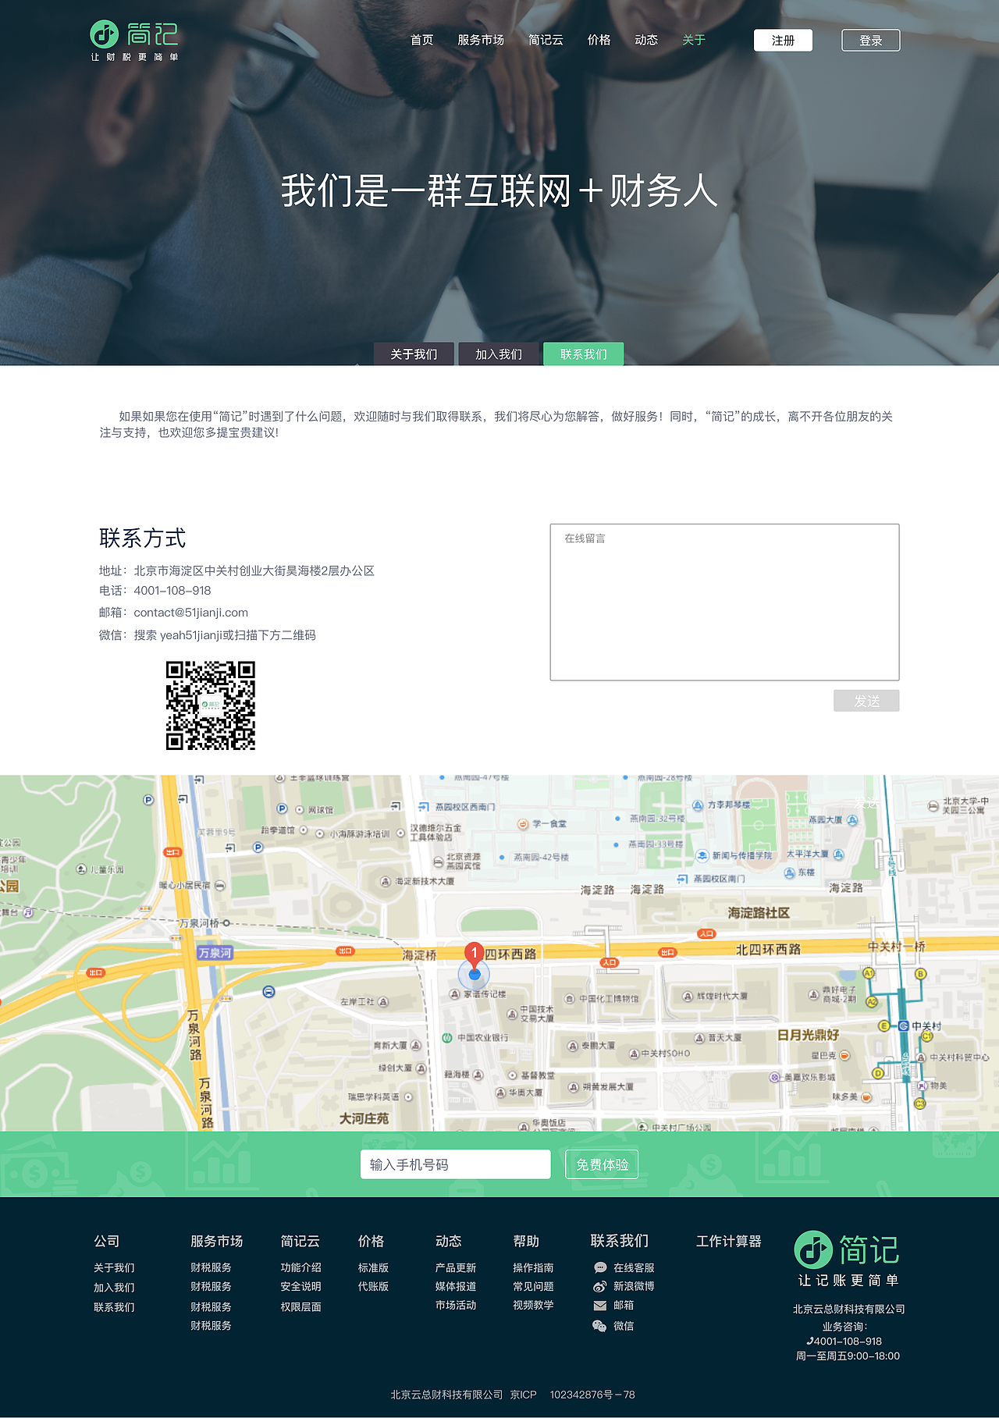
Task: Switch to the 关于我们 tab
Action: pos(414,354)
